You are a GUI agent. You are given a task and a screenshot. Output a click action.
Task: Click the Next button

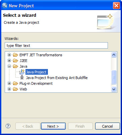[53, 126]
